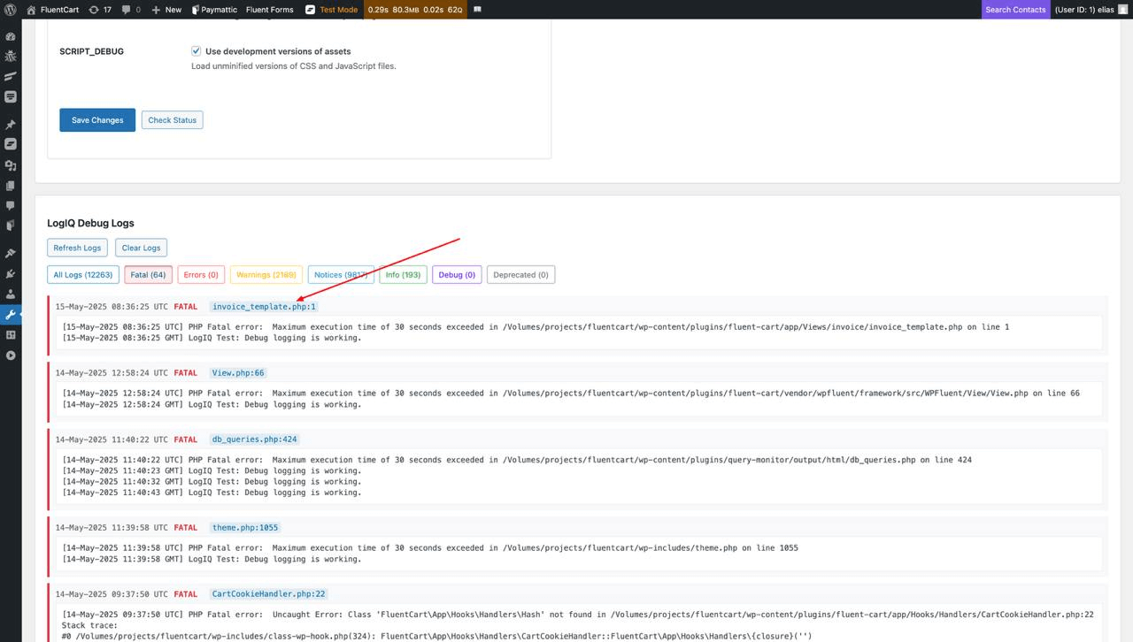The image size is (1133, 642).
Task: Open the Settings sliders sidebar icon
Action: tap(11, 335)
